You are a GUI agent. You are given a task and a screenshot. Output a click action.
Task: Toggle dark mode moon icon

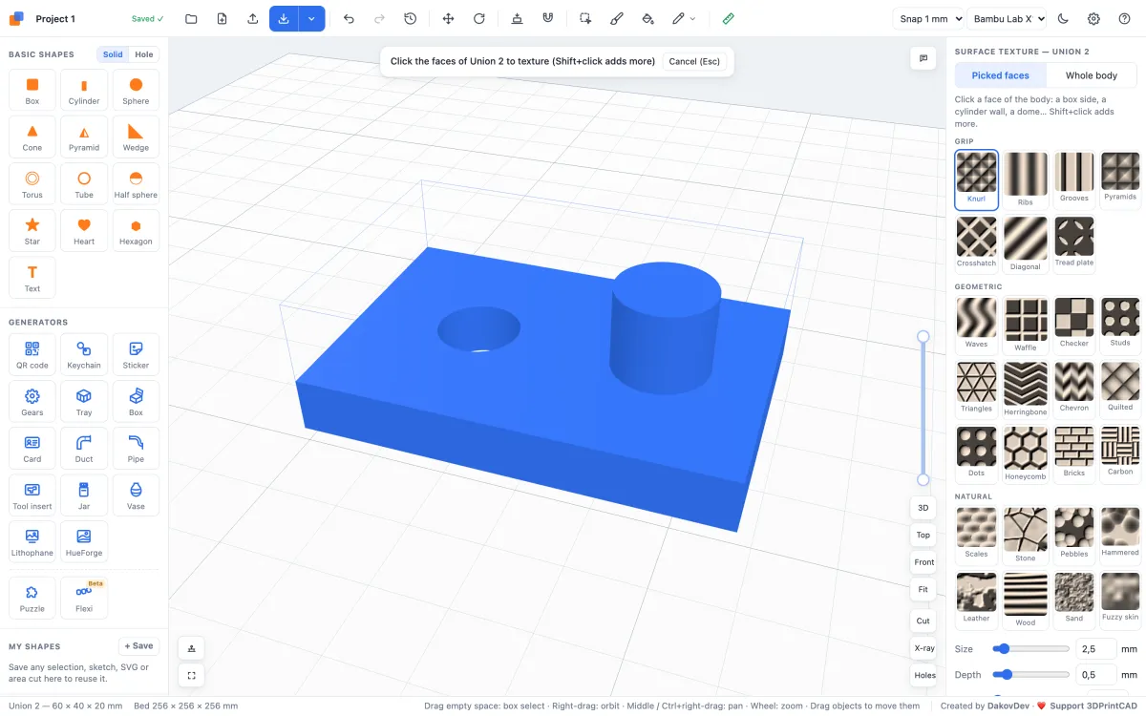(x=1064, y=18)
